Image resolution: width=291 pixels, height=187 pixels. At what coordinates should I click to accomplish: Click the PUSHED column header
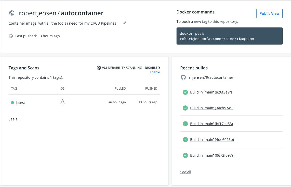[x=151, y=89]
